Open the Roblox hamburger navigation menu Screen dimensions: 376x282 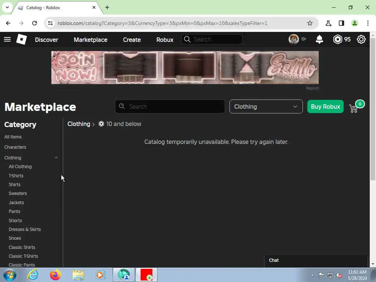click(7, 39)
